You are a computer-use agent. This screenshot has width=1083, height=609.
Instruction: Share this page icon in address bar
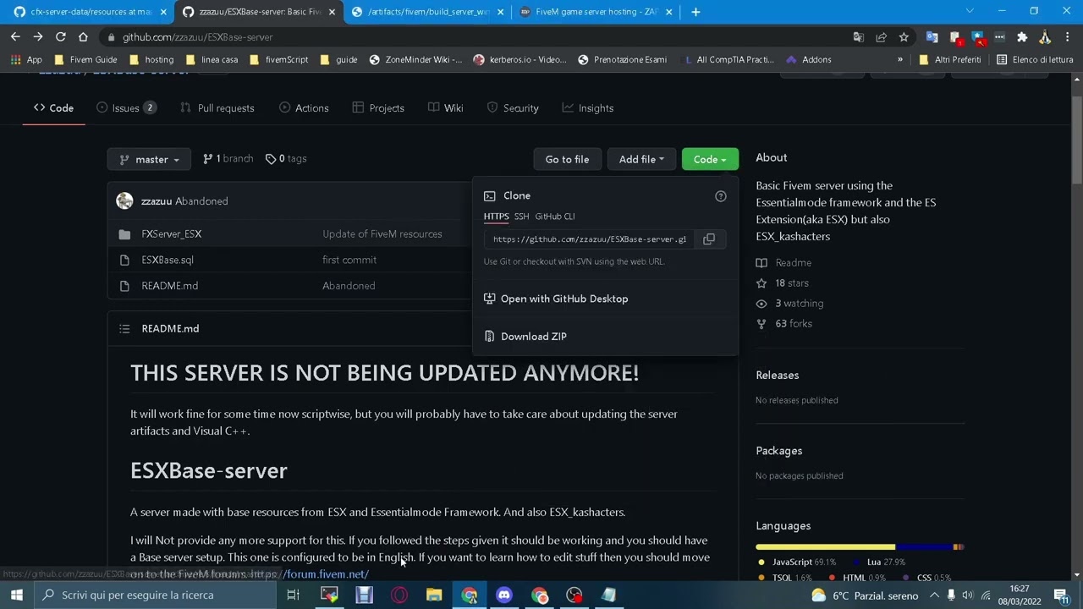[881, 37]
